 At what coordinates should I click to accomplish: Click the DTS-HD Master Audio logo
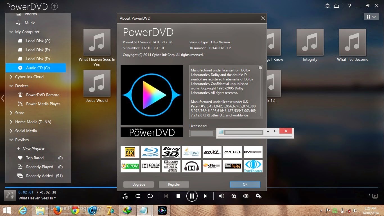[x=212, y=166]
